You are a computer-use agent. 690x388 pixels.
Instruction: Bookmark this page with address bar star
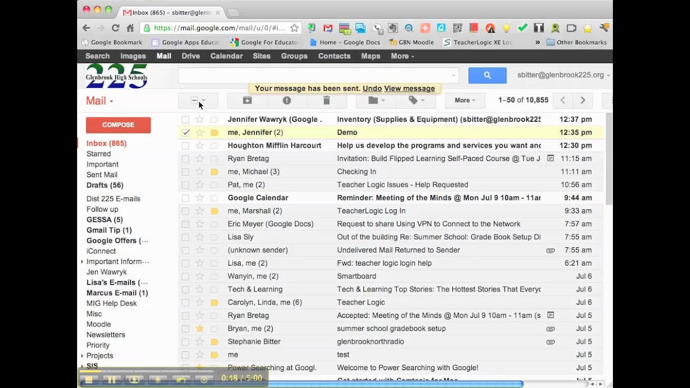(x=294, y=28)
